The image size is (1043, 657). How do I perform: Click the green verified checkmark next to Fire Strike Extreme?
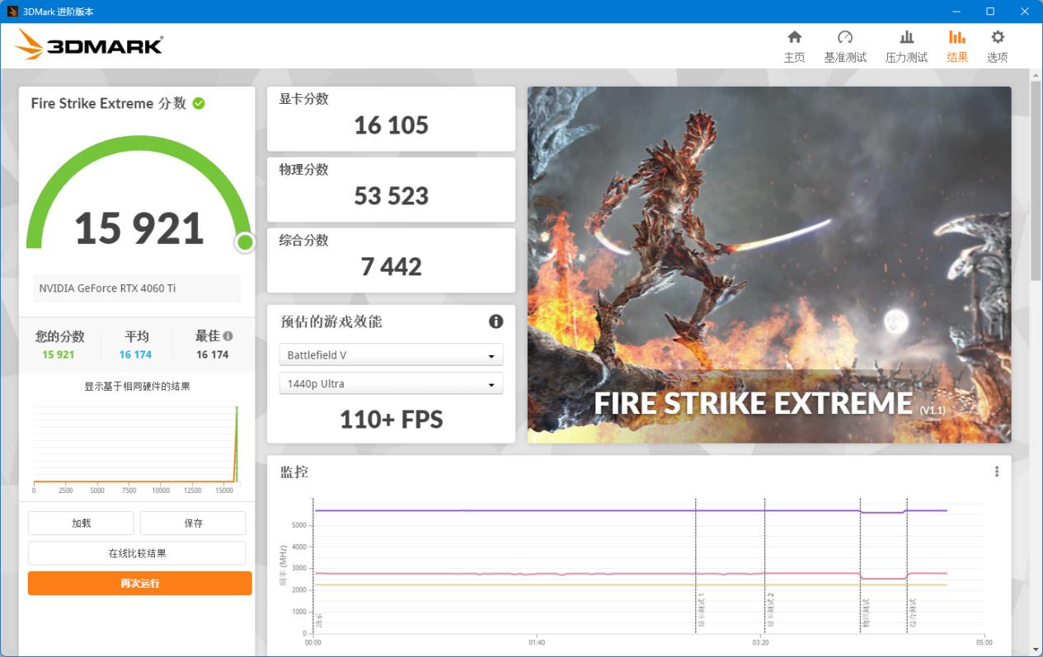[198, 102]
